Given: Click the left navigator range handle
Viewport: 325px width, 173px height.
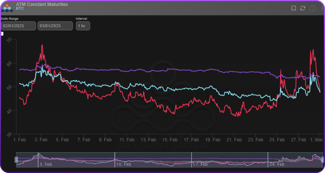Looking at the screenshot, I should tap(16, 160).
